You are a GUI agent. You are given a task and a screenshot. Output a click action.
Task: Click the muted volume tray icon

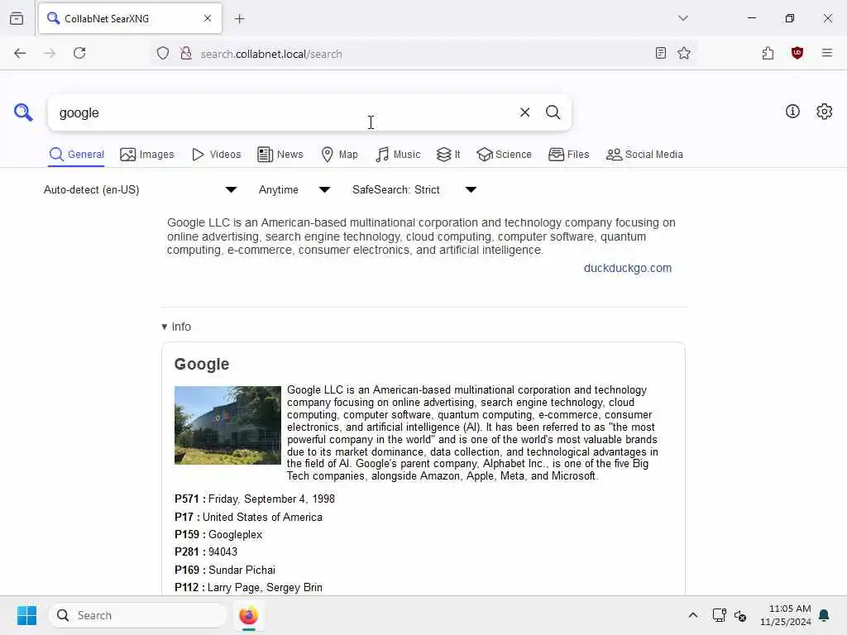[740, 615]
